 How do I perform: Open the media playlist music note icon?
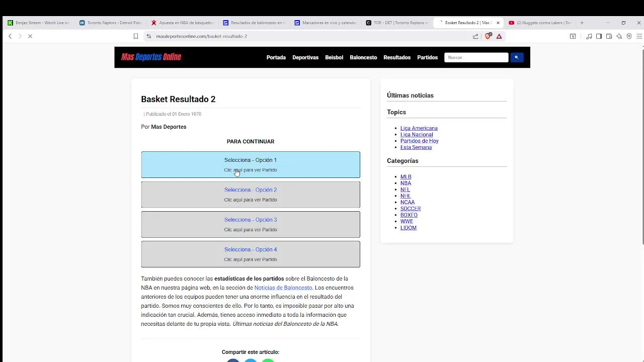589,36
